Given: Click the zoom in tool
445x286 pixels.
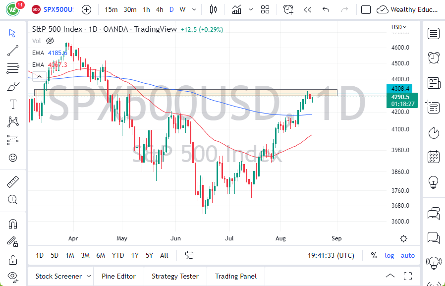Looking at the screenshot, I should 13,199.
